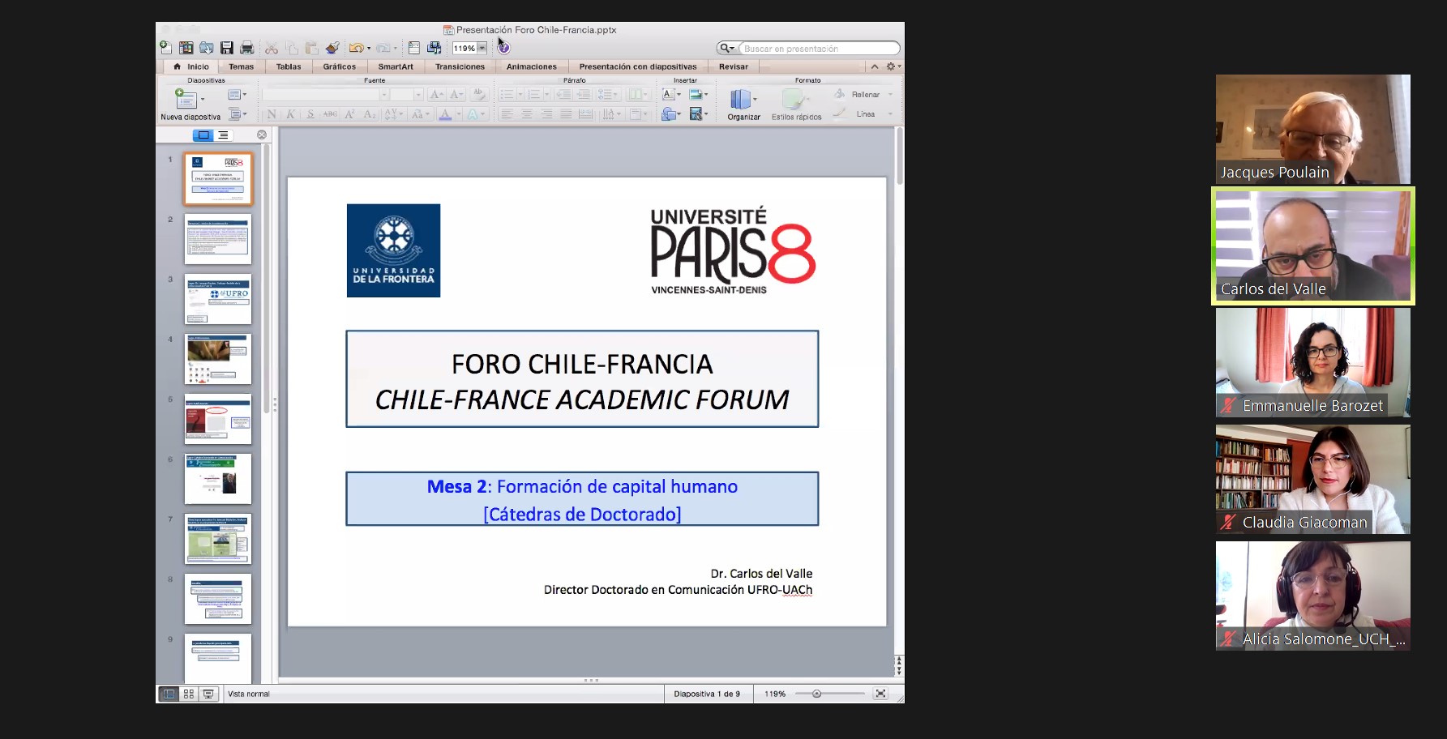Collapse the ribbon with the chevron arrow
The image size is (1447, 739).
point(875,67)
